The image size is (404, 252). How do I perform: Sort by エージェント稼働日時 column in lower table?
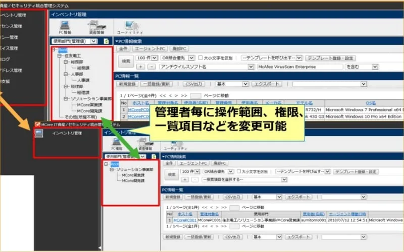[347, 214]
